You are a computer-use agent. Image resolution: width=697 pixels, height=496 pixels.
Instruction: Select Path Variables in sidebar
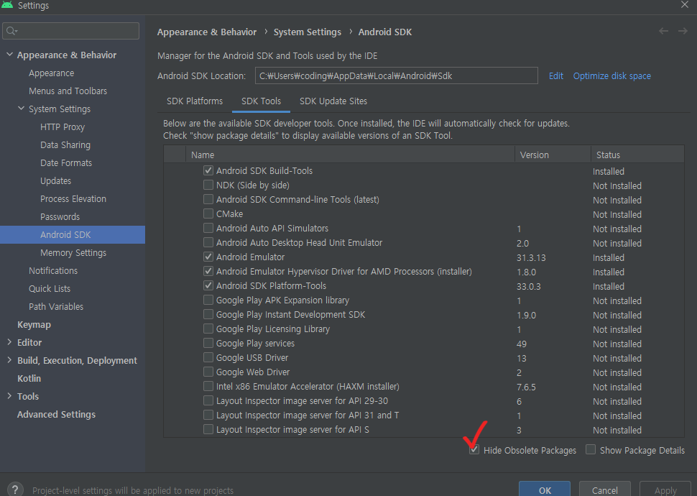pos(56,306)
